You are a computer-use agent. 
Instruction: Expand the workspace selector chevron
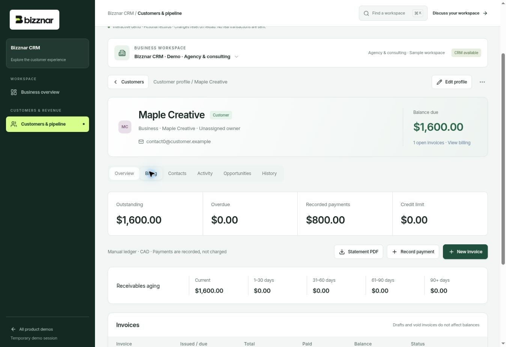[236, 57]
